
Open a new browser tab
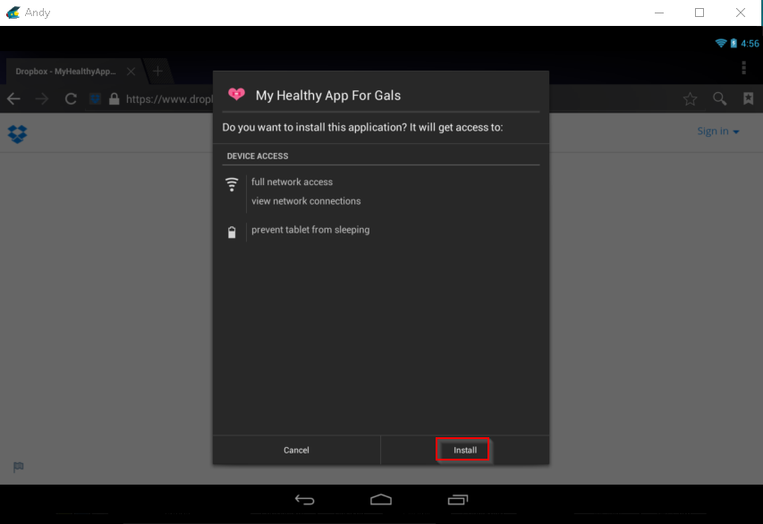coord(157,72)
